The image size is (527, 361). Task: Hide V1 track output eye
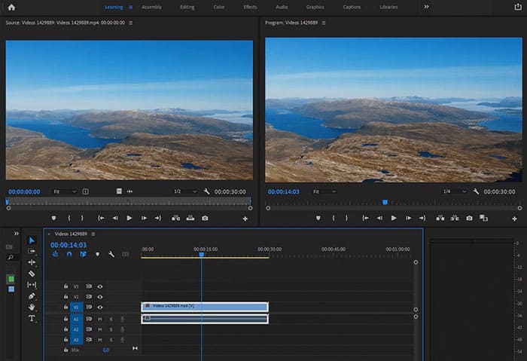tap(100, 307)
